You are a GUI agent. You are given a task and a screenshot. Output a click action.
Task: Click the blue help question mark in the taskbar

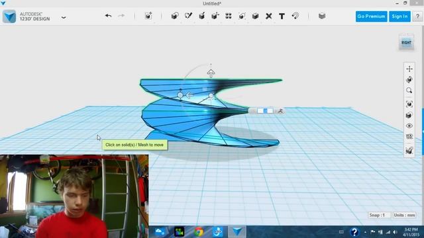coord(354,232)
